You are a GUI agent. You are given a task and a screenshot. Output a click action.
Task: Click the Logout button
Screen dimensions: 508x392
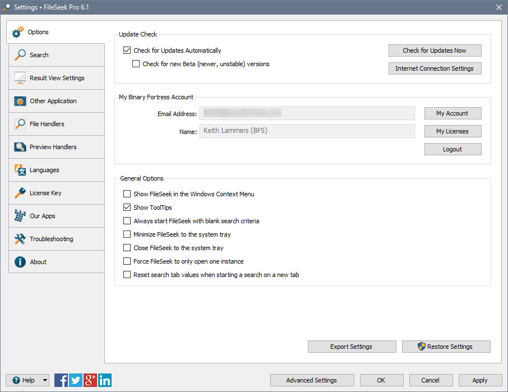pos(452,149)
